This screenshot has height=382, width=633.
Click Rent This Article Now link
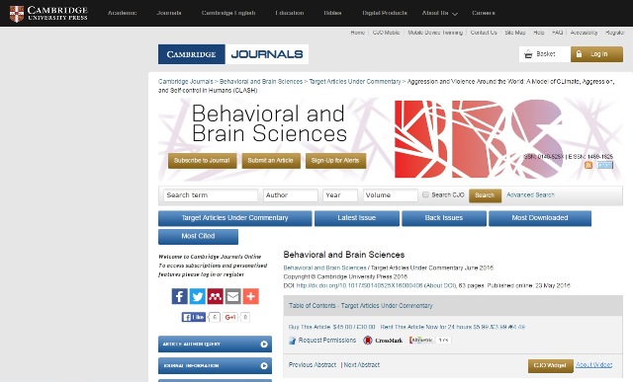click(x=453, y=327)
